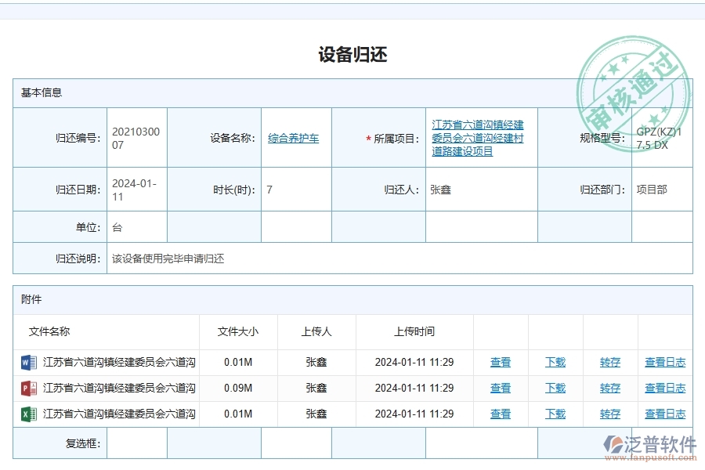Screen dimensions: 705x470
Task: Click 查看 for the first attachment
Action: coord(500,362)
